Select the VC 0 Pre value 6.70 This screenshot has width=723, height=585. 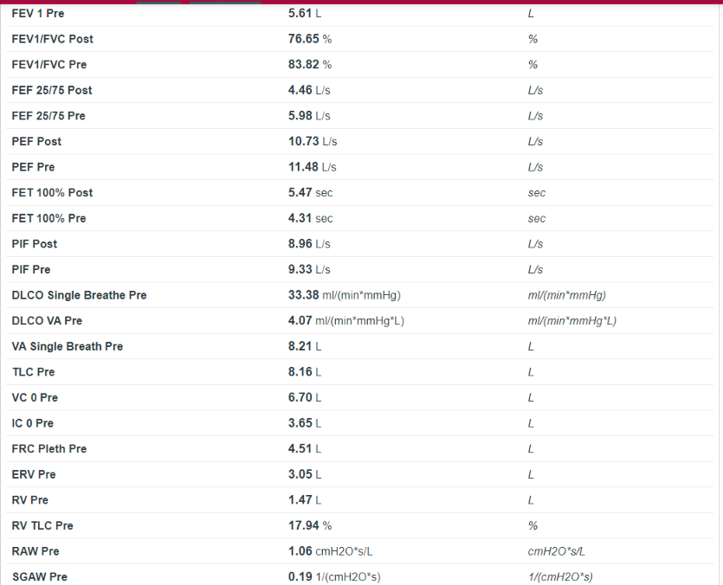[300, 397]
